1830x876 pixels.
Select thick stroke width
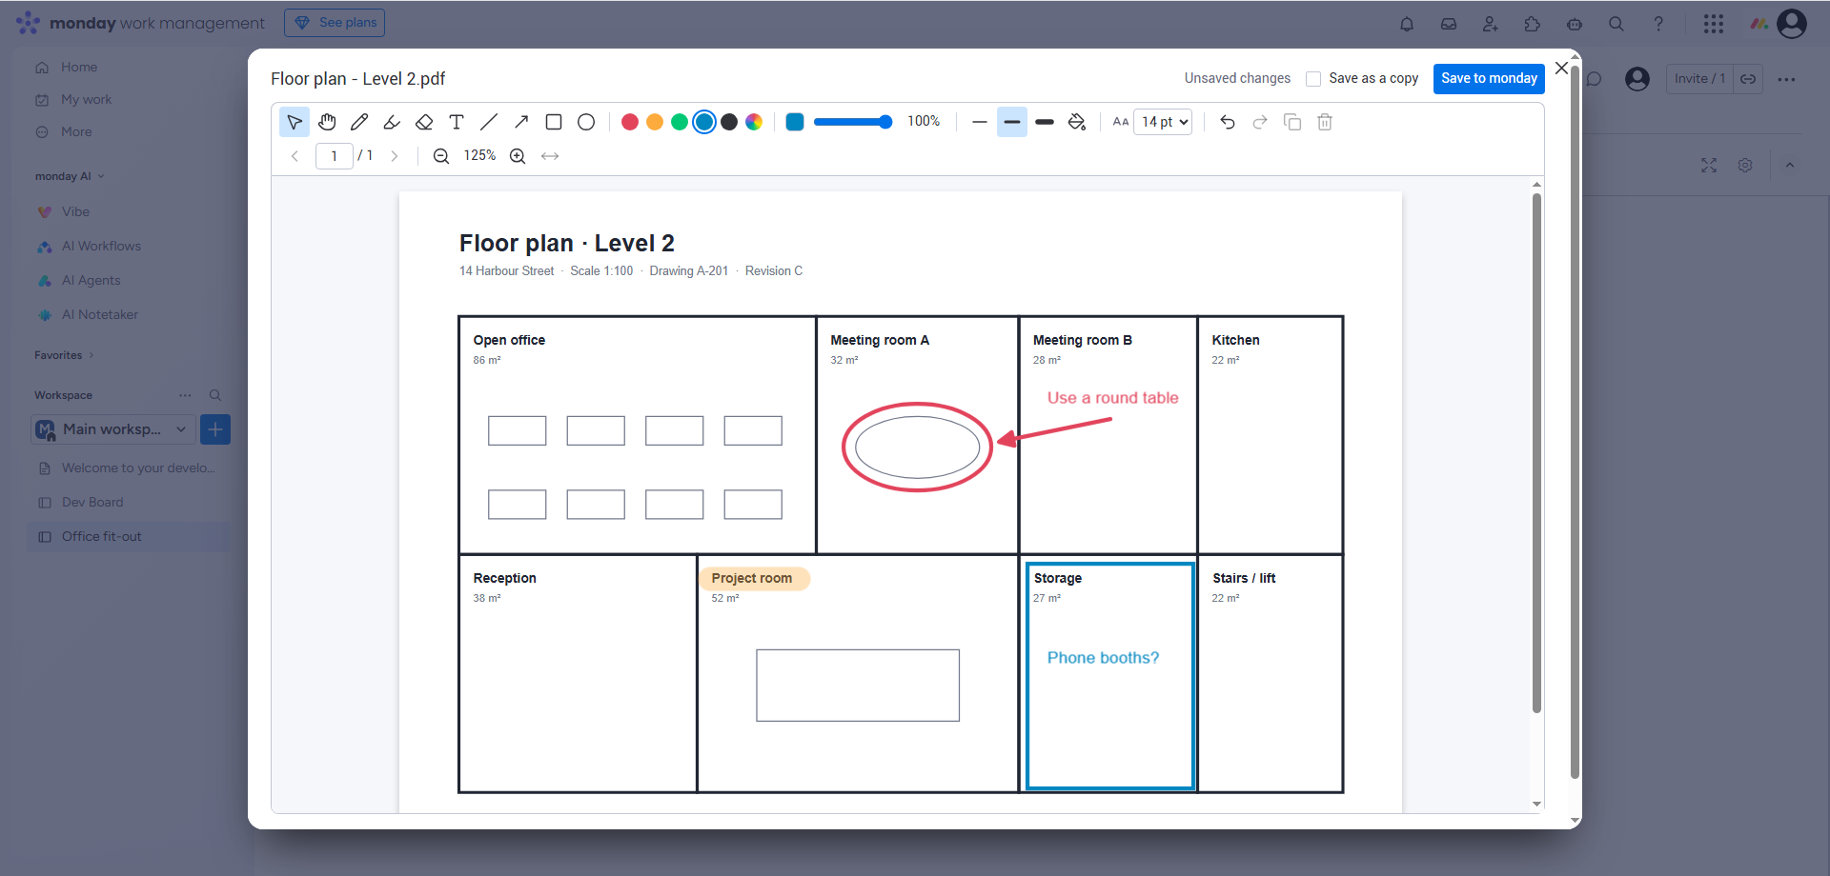(x=1045, y=122)
